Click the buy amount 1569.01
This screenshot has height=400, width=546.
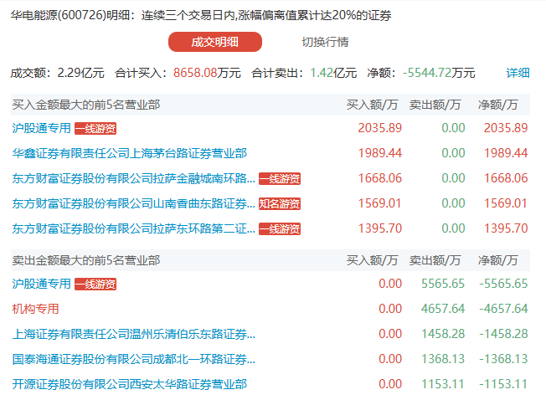(380, 203)
